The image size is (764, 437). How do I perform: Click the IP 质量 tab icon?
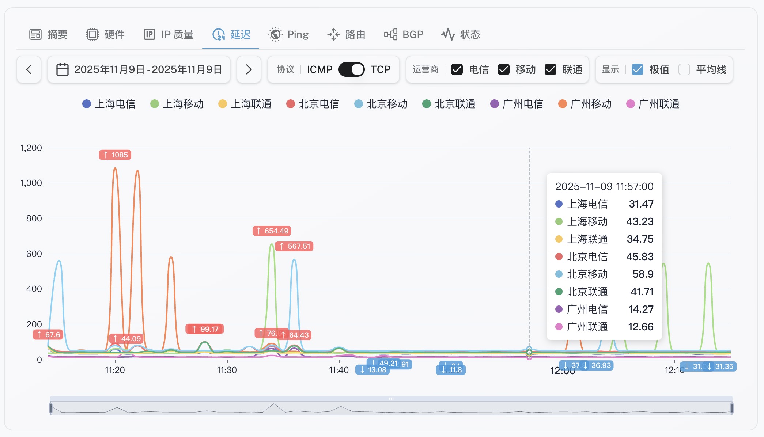[149, 34]
